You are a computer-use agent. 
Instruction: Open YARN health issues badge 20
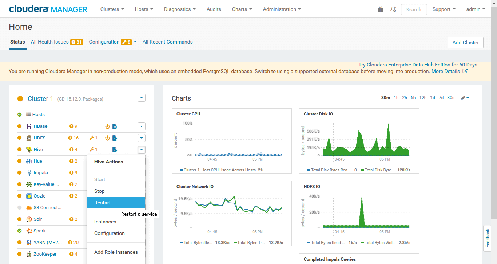(73, 243)
